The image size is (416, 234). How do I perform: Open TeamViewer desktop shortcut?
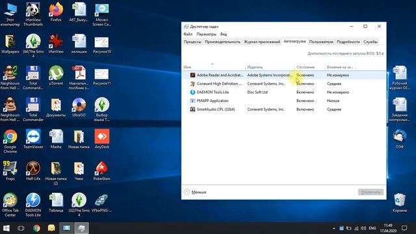pyautogui.click(x=33, y=139)
